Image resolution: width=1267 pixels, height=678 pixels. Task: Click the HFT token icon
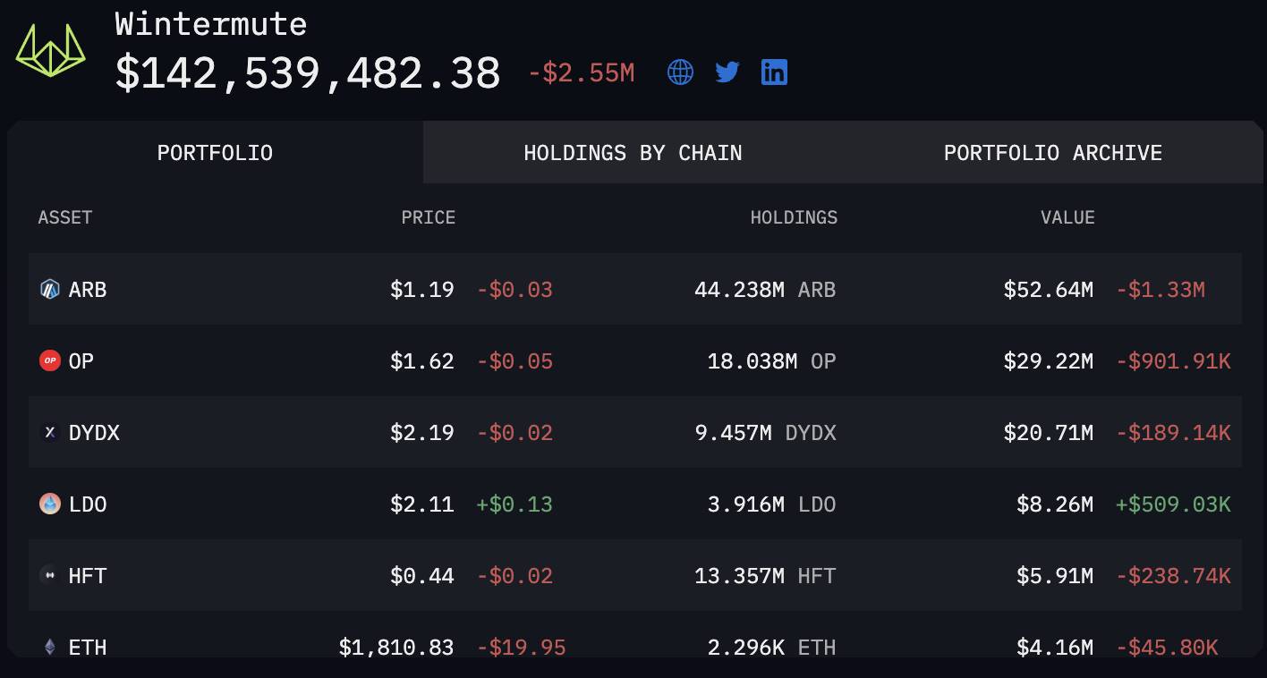[50, 575]
